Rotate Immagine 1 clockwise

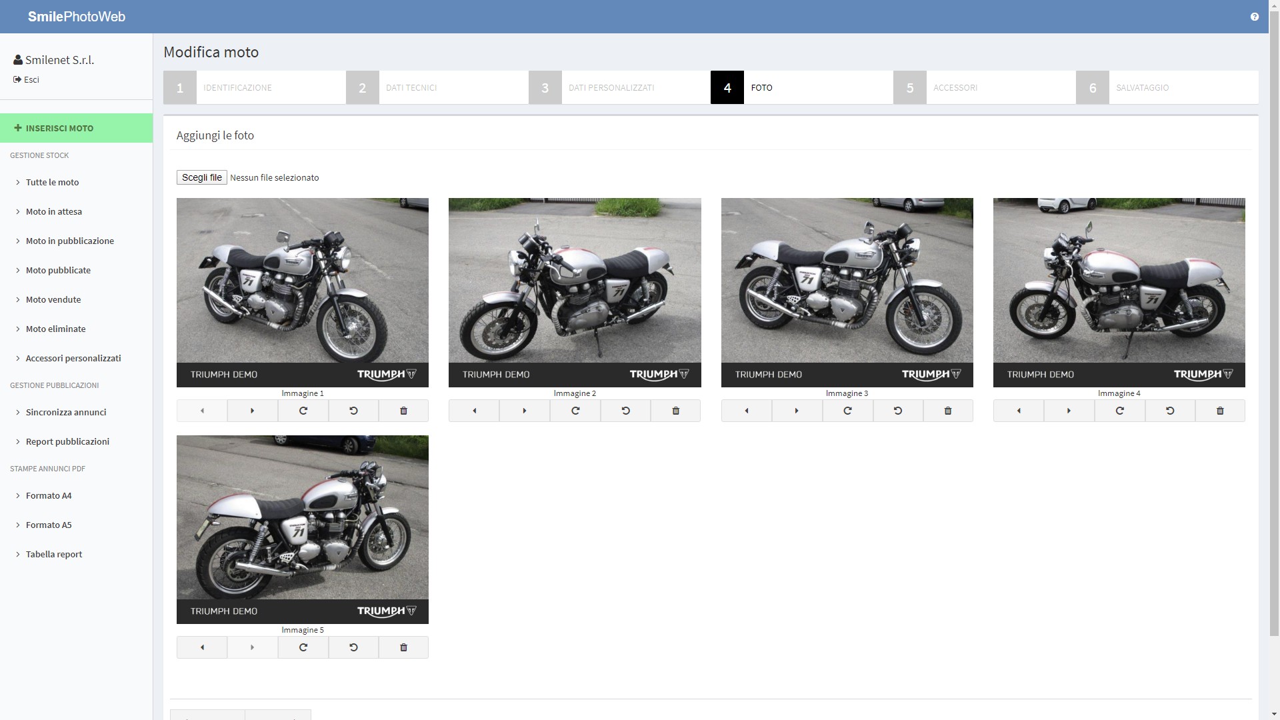click(303, 411)
